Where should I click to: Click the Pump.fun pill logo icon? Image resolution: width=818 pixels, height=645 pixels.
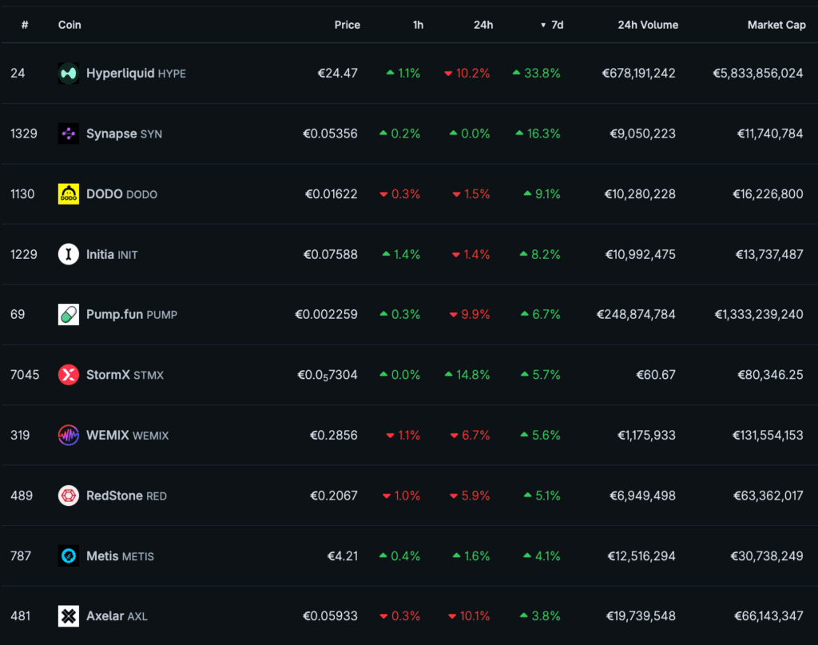pyautogui.click(x=69, y=314)
